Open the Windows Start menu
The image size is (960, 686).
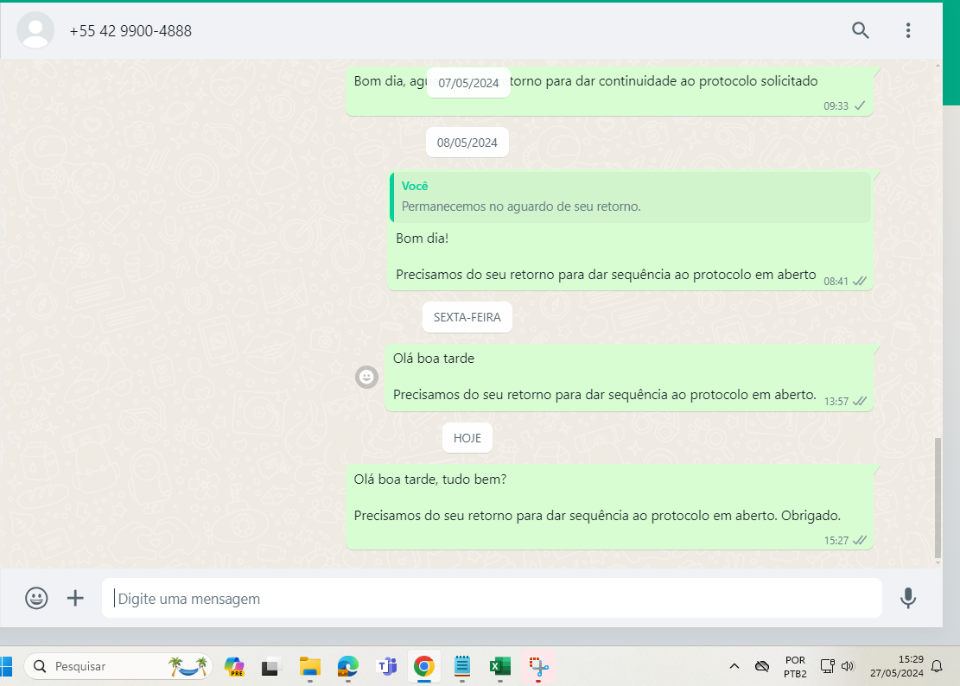[x=6, y=666]
